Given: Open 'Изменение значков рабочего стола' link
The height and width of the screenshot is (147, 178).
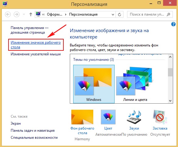Looking at the screenshot, I should (36, 45).
